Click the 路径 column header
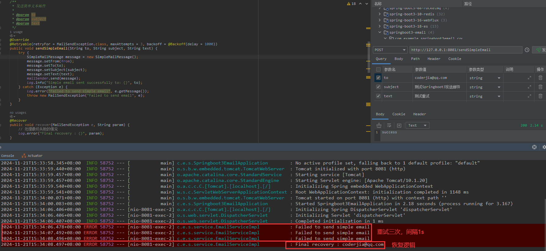The image size is (546, 251). click(468, 4)
